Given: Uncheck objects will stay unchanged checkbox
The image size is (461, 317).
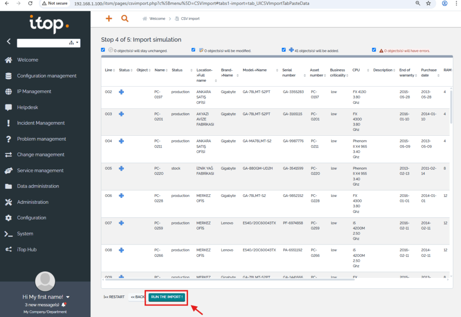Looking at the screenshot, I should point(103,50).
